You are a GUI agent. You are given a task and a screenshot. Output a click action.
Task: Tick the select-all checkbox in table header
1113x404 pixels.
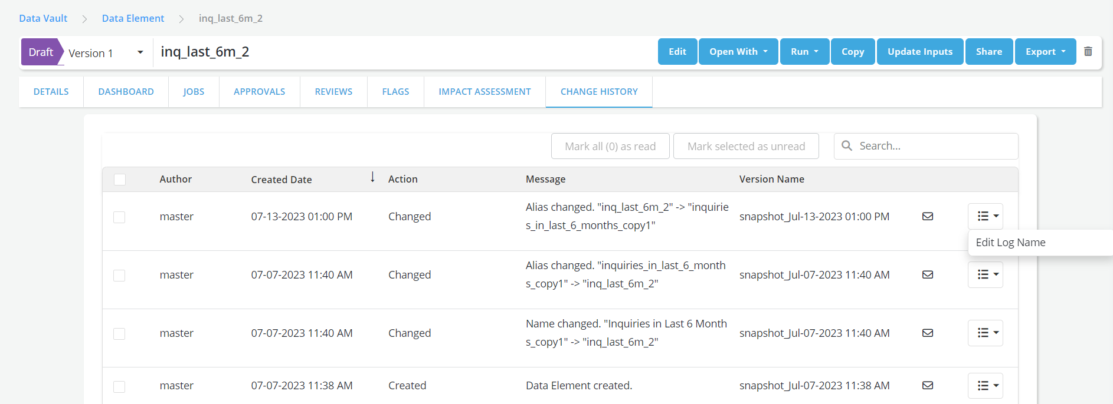coord(120,180)
